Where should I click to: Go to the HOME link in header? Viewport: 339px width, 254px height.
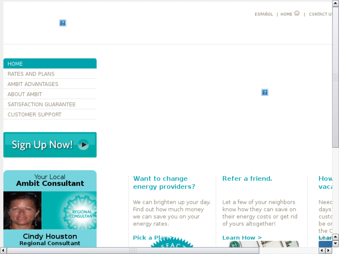(286, 14)
